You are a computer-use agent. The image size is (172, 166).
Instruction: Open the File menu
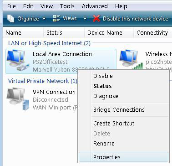(x=11, y=6)
